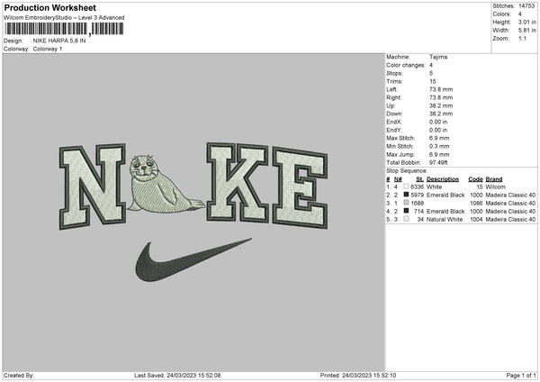
Task: Click the Total Bobbin value '97.49ft'
Action: point(438,162)
